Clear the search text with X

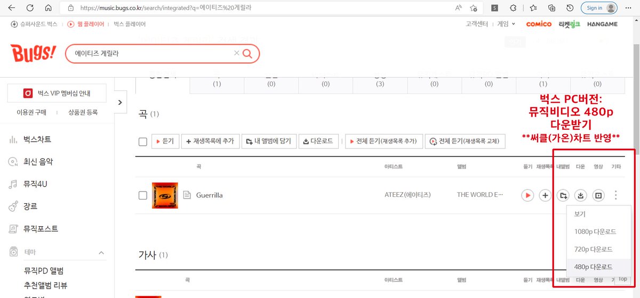[237, 53]
